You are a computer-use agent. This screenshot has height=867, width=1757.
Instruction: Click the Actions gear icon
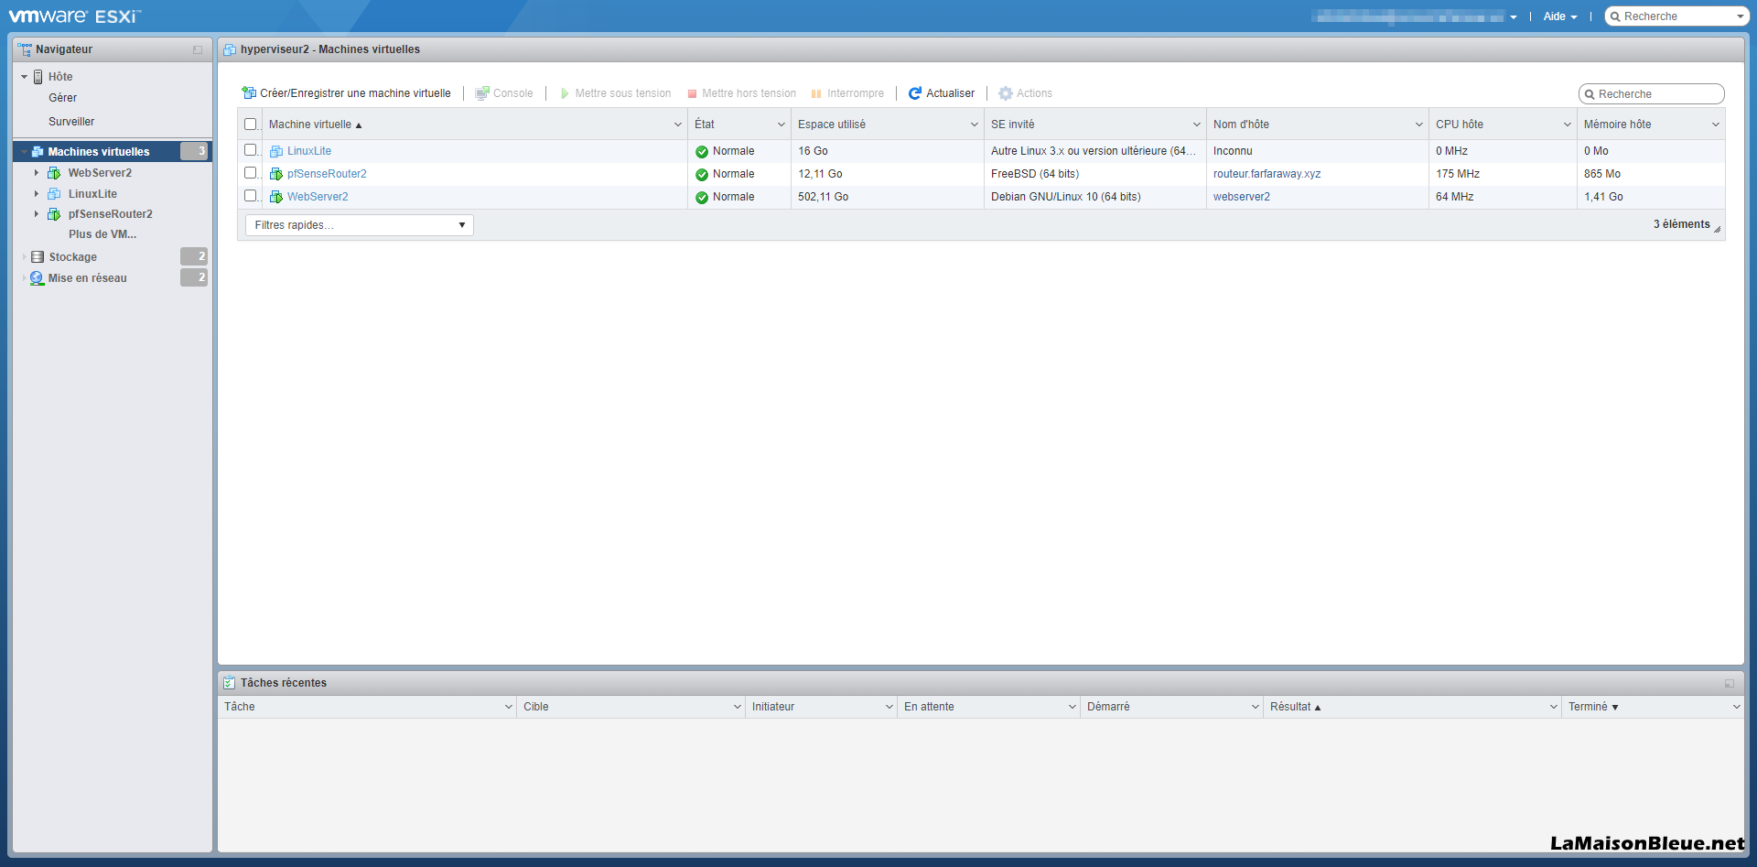pos(1006,93)
